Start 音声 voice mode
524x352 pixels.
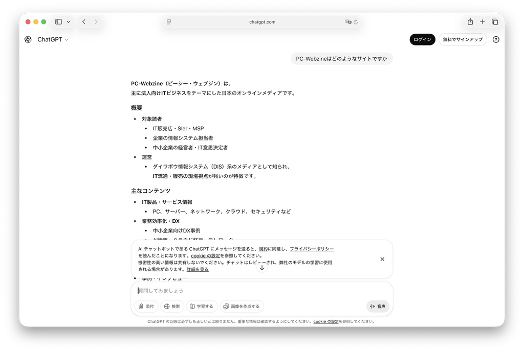(x=378, y=307)
